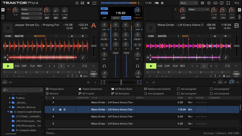Click the crossfader fast-right double arrow

click(x=153, y=82)
